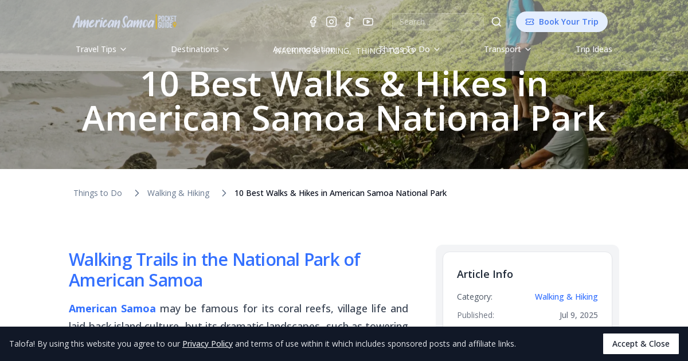Screen dimensions: 688x361
Task: Select Accommodation in the navigation bar
Action: pos(304,49)
